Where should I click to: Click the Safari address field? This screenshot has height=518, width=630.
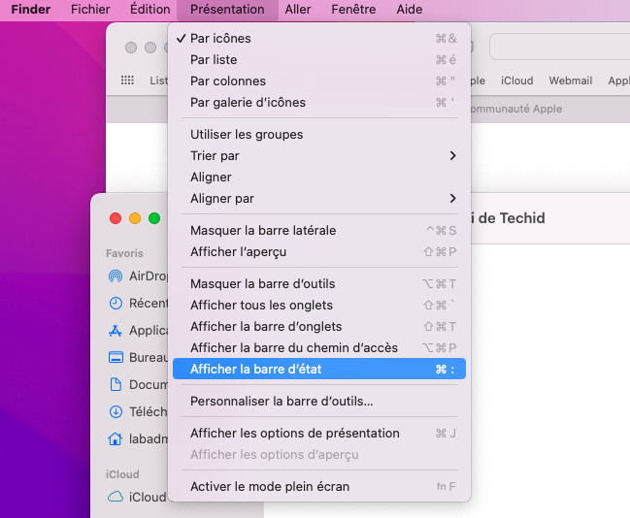pyautogui.click(x=560, y=47)
